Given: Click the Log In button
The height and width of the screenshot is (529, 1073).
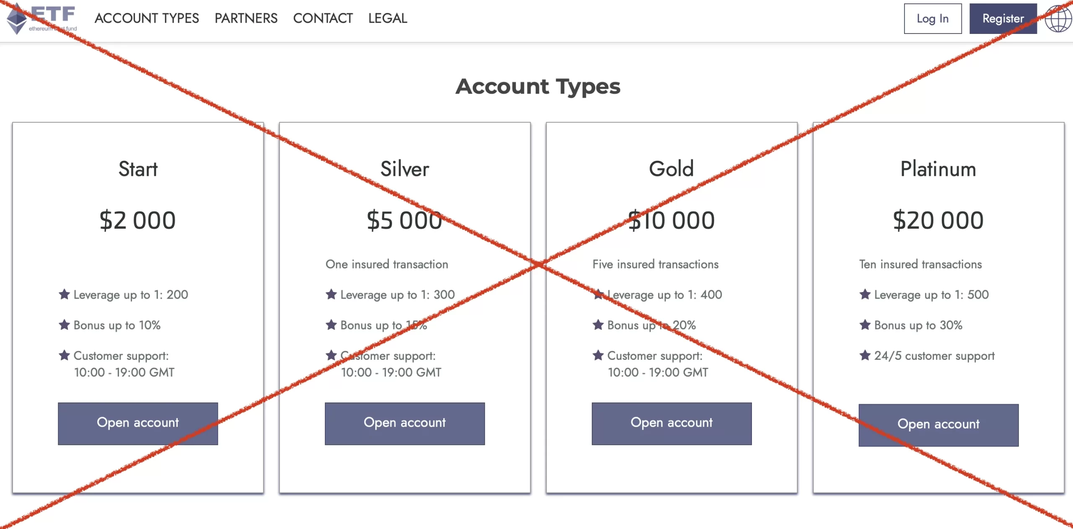Looking at the screenshot, I should point(933,19).
